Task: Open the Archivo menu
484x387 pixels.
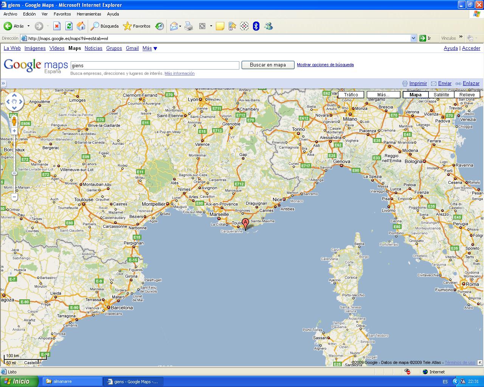Action: pyautogui.click(x=10, y=14)
